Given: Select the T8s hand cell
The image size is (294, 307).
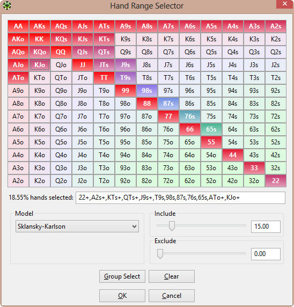Looking at the screenshot, I should click(x=147, y=78).
